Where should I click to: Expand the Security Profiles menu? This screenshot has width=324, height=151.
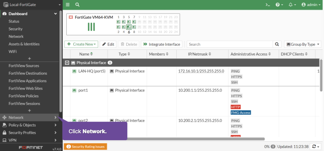pyautogui.click(x=30, y=132)
